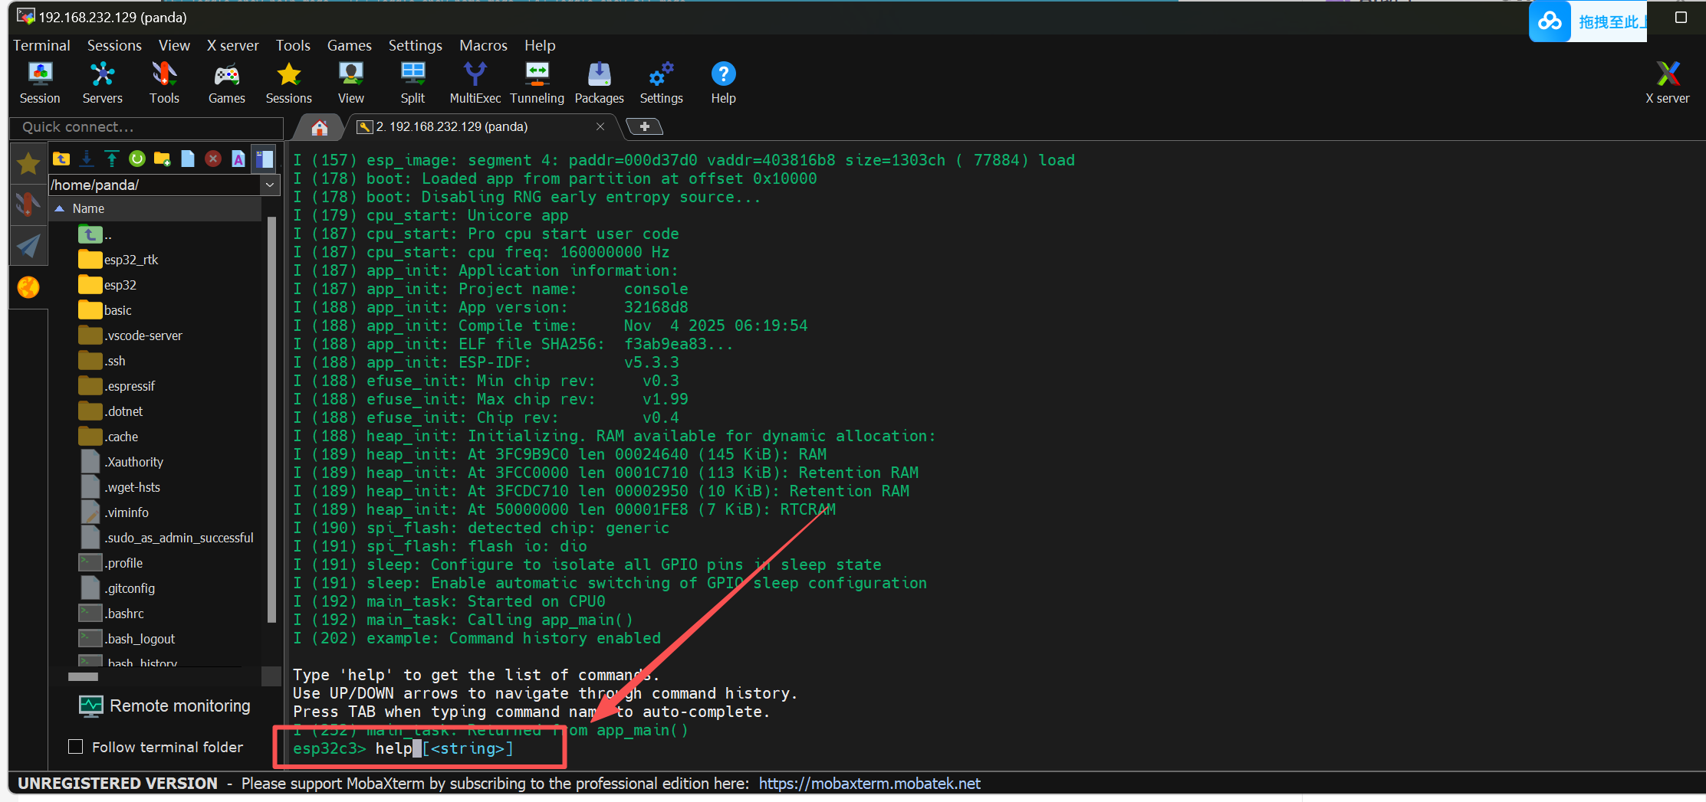Open the Help menu
The width and height of the screenshot is (1706, 802).
pyautogui.click(x=540, y=45)
